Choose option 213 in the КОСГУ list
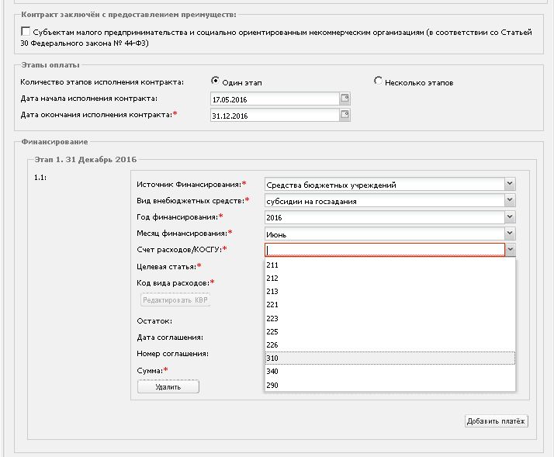 (x=390, y=292)
